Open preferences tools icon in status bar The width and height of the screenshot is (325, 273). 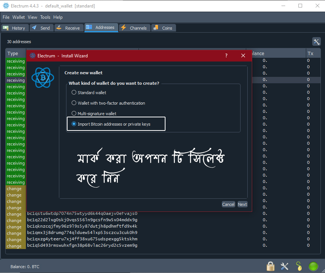click(x=284, y=266)
